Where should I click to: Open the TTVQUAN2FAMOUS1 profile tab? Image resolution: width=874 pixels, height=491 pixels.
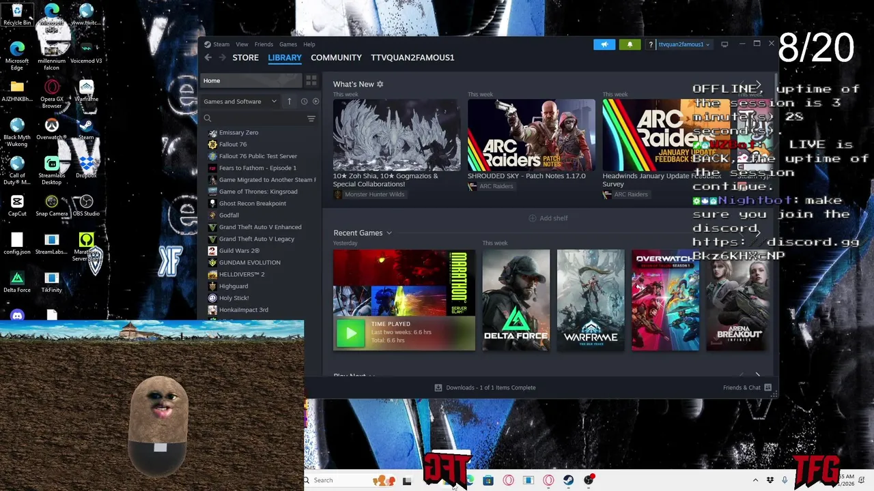tap(412, 58)
